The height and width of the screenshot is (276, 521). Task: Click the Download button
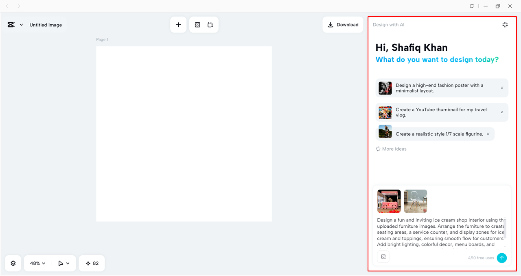tap(343, 25)
